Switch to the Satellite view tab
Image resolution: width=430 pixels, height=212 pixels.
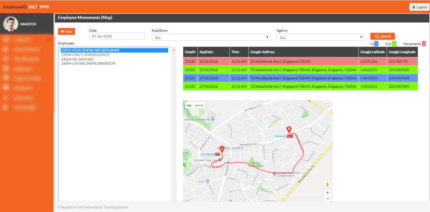(x=199, y=105)
